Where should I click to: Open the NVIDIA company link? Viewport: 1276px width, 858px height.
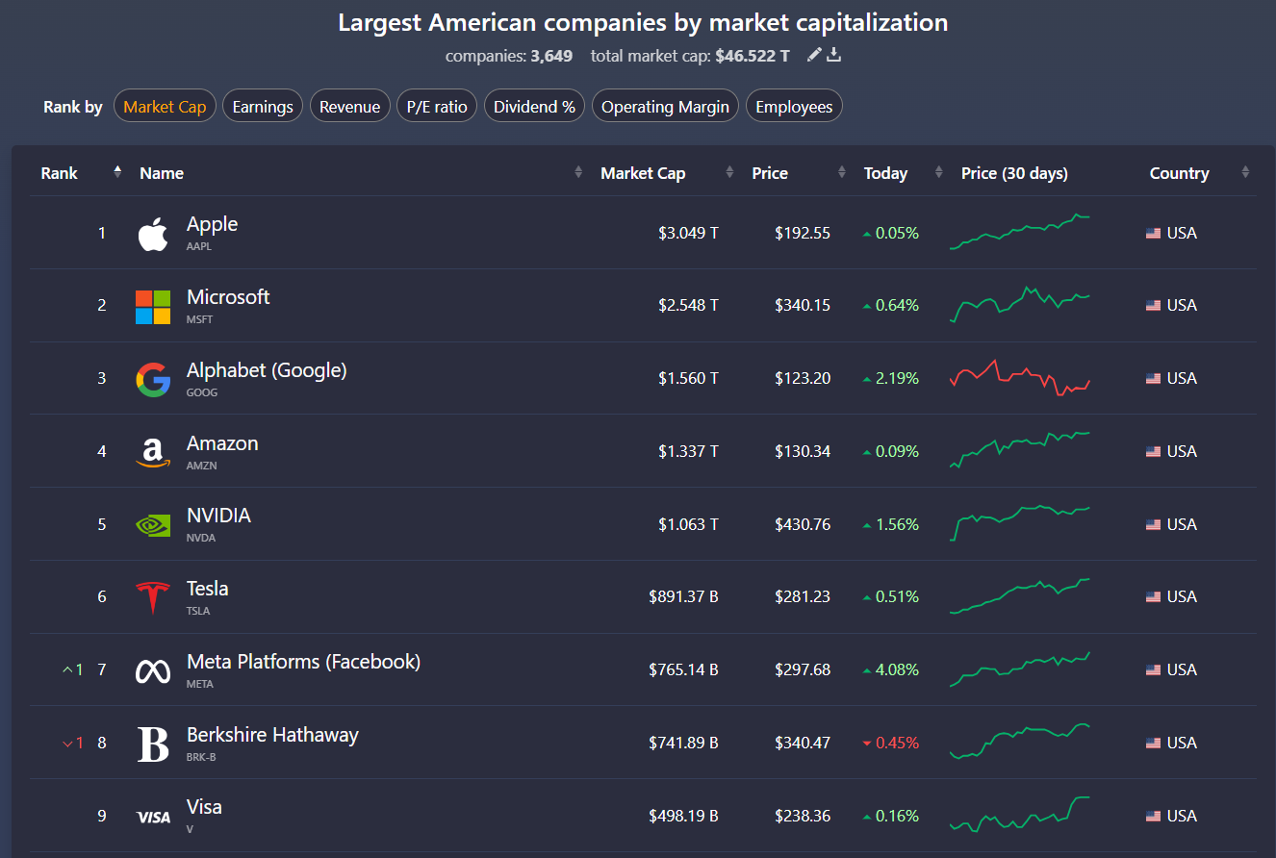tap(218, 516)
